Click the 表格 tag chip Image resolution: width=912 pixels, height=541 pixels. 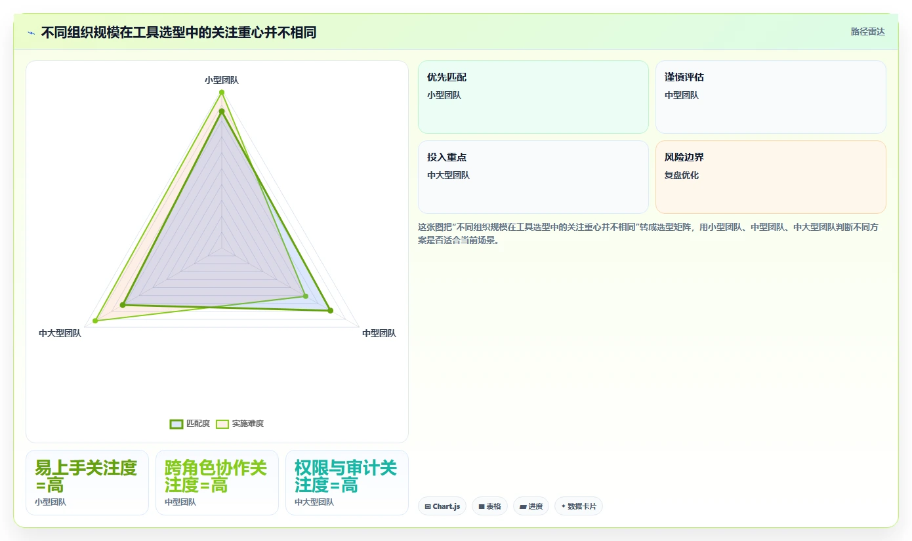(489, 506)
